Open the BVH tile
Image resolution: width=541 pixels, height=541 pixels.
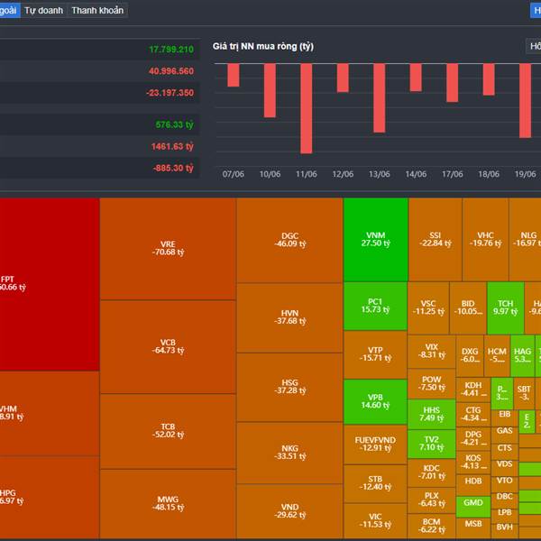[x=504, y=531]
